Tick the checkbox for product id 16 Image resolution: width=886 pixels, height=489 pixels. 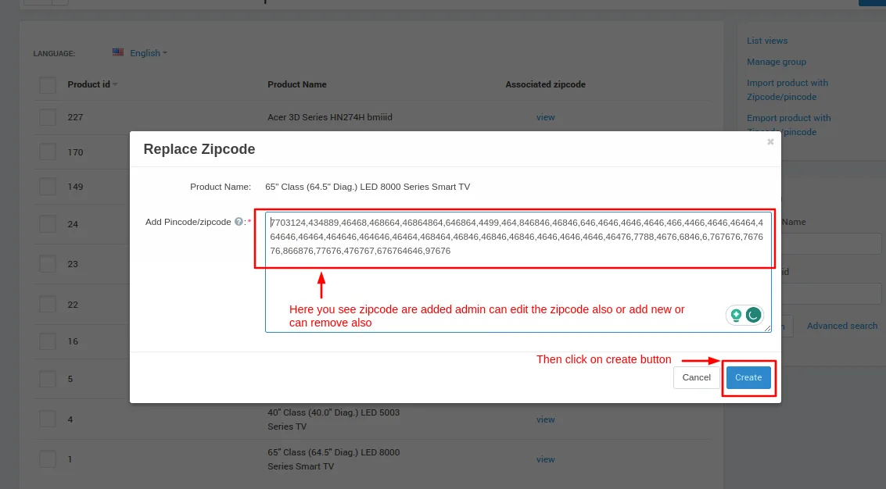48,341
